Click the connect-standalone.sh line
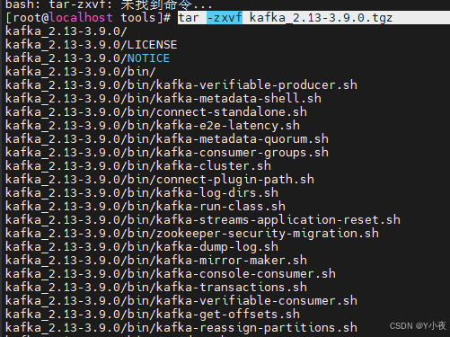 coord(156,112)
